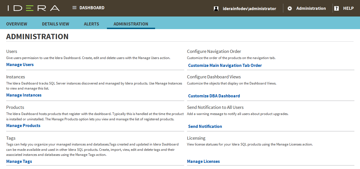The image size is (360, 169).
Task: Open the Administration header link
Action: tap(311, 8)
